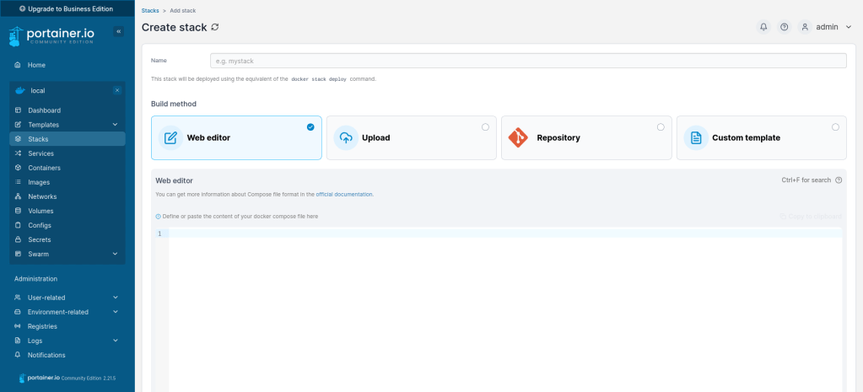Image resolution: width=863 pixels, height=392 pixels.
Task: Expand the User-related administration menu
Action: coord(115,298)
